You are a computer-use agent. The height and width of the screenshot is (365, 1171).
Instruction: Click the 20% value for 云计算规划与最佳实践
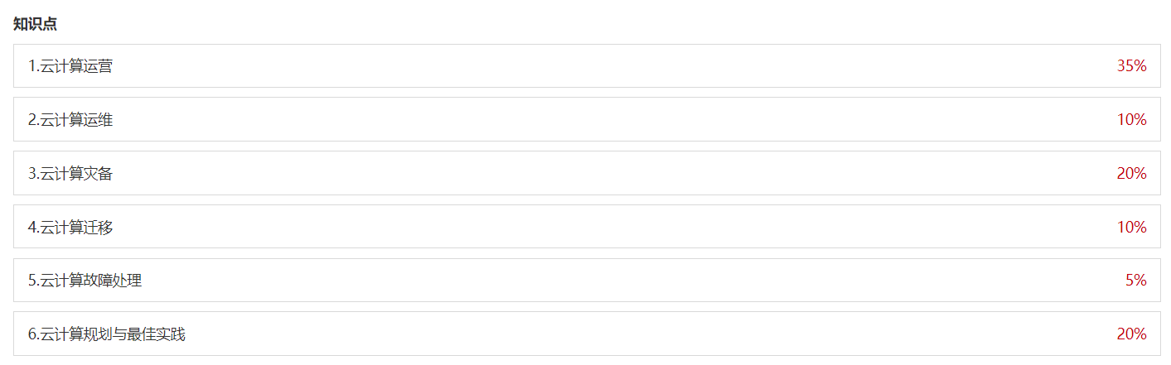click(x=1131, y=334)
